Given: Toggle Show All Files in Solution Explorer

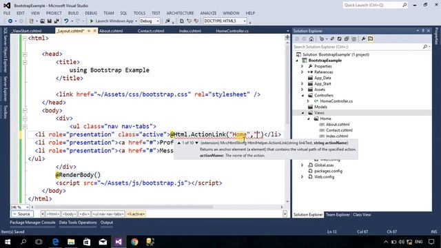Looking at the screenshot, I should click(353, 39).
